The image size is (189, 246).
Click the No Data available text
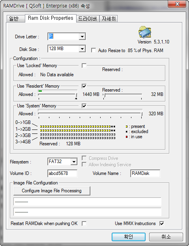click(57, 75)
